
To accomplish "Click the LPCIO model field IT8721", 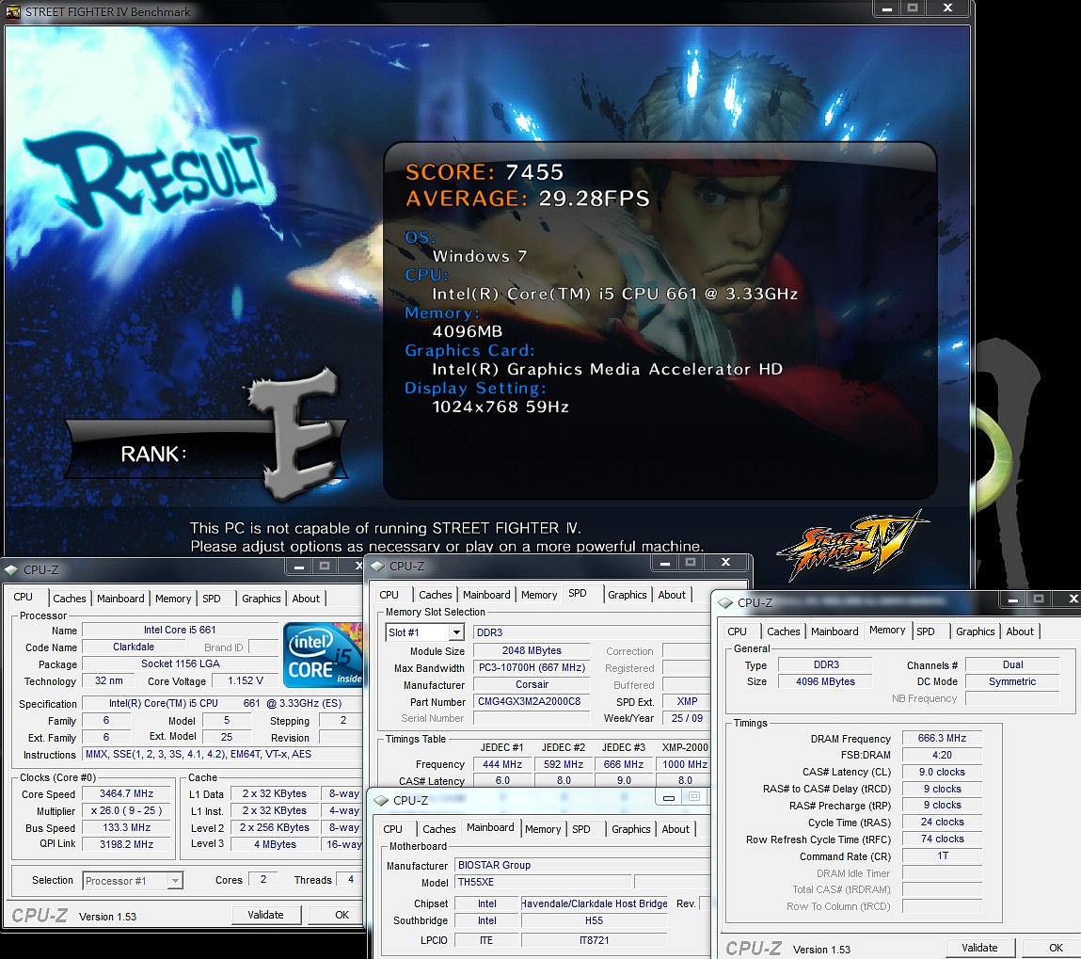I will point(594,939).
